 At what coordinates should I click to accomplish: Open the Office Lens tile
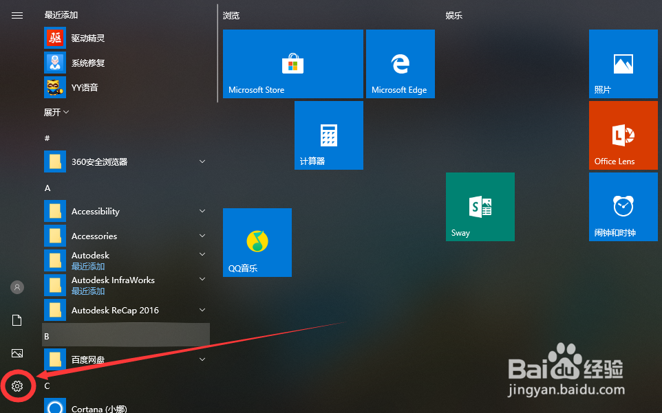pos(623,135)
